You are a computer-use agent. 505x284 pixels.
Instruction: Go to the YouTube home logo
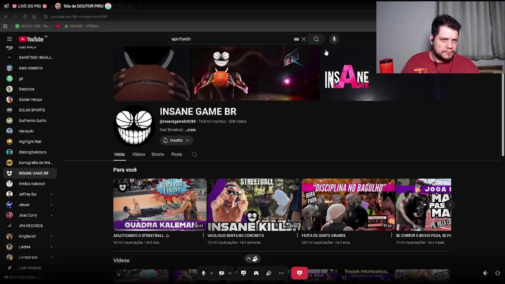coord(32,39)
